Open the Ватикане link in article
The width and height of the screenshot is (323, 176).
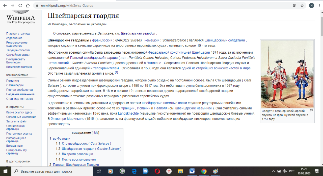click(x=154, y=63)
